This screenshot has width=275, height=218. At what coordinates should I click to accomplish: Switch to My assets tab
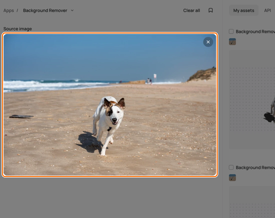tap(243, 10)
